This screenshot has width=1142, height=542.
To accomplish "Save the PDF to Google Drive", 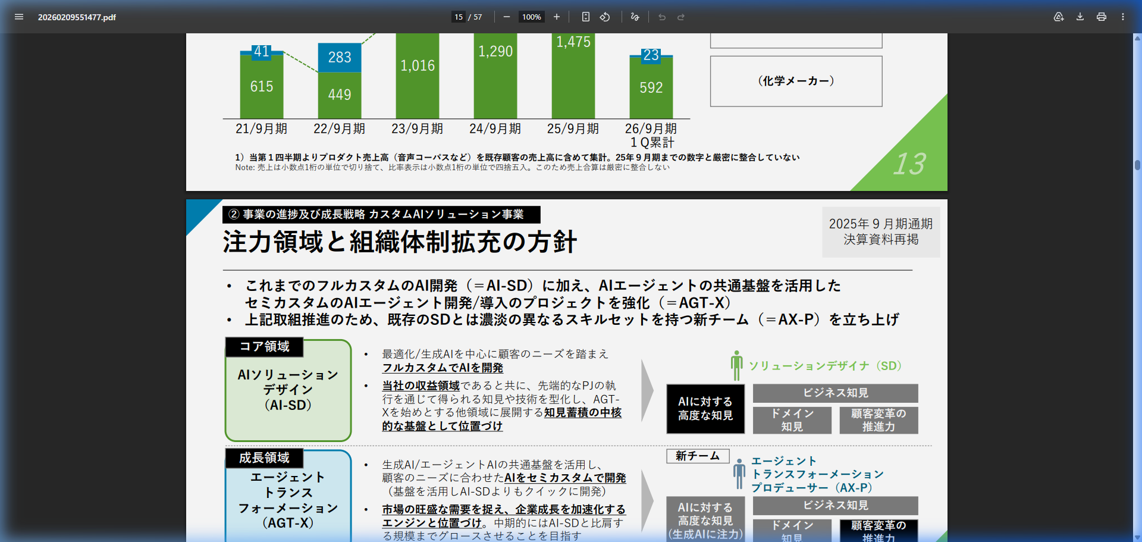I will (1059, 17).
